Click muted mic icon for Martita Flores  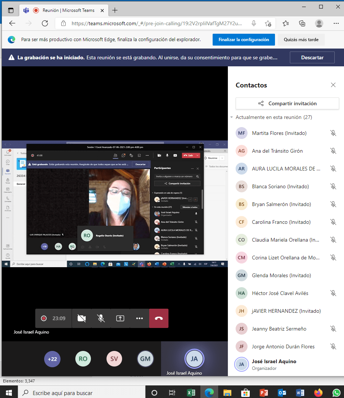[333, 133]
